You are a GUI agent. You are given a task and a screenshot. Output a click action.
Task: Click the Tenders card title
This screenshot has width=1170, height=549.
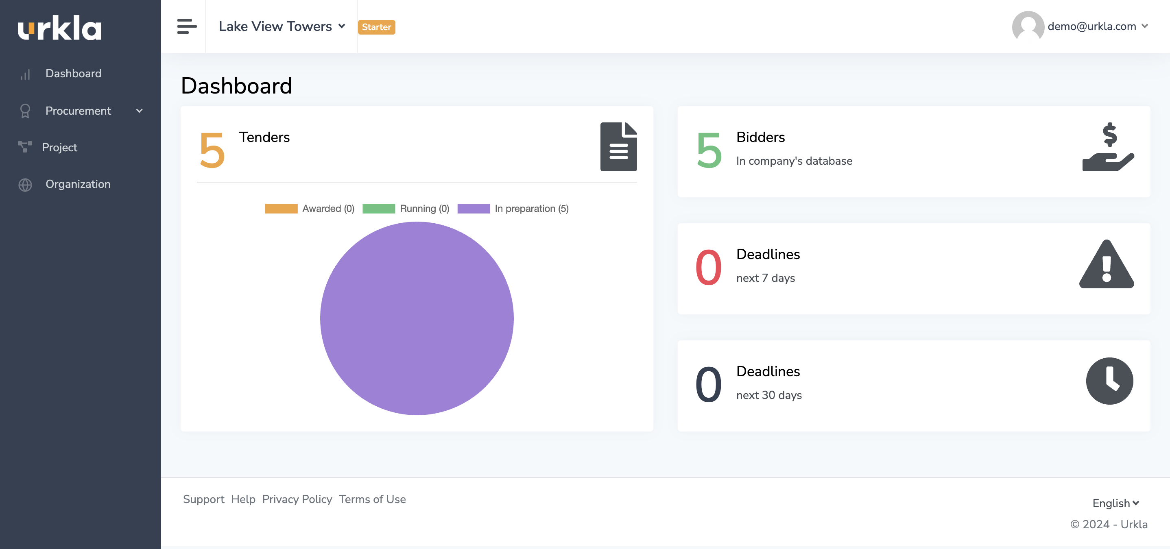tap(264, 137)
